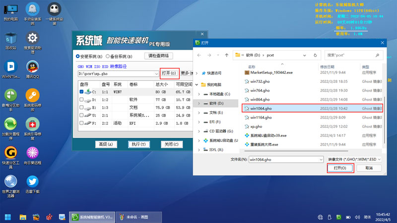This screenshot has width=397, height=223.
Task: Open the image path dropdown D:\pcxt\xp.gho
Action: pos(156,74)
